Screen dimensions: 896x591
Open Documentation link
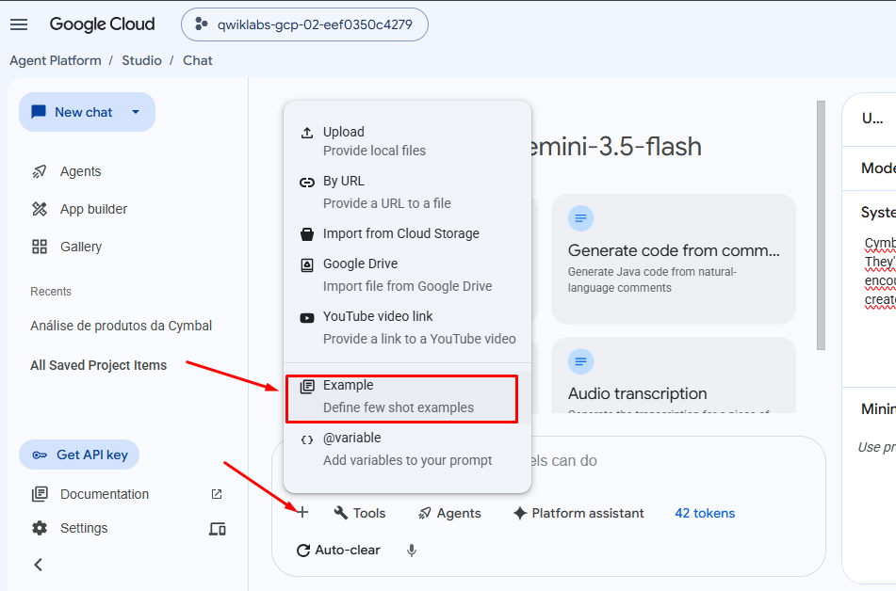click(105, 494)
